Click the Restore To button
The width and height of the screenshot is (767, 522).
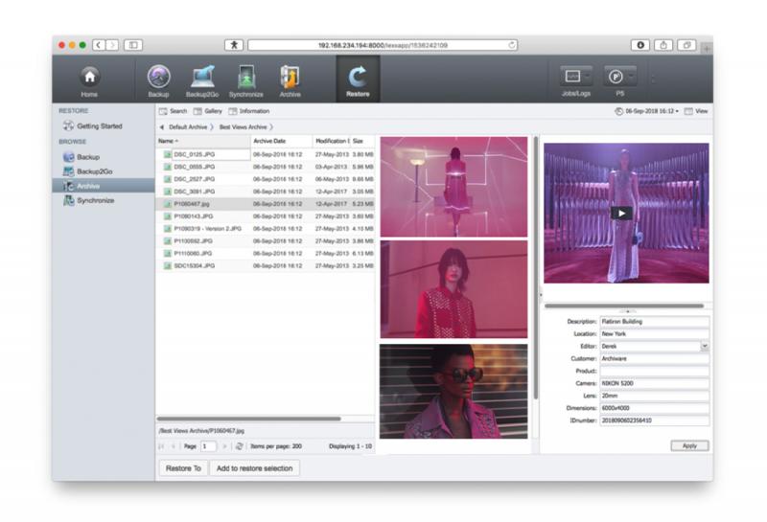[183, 468]
